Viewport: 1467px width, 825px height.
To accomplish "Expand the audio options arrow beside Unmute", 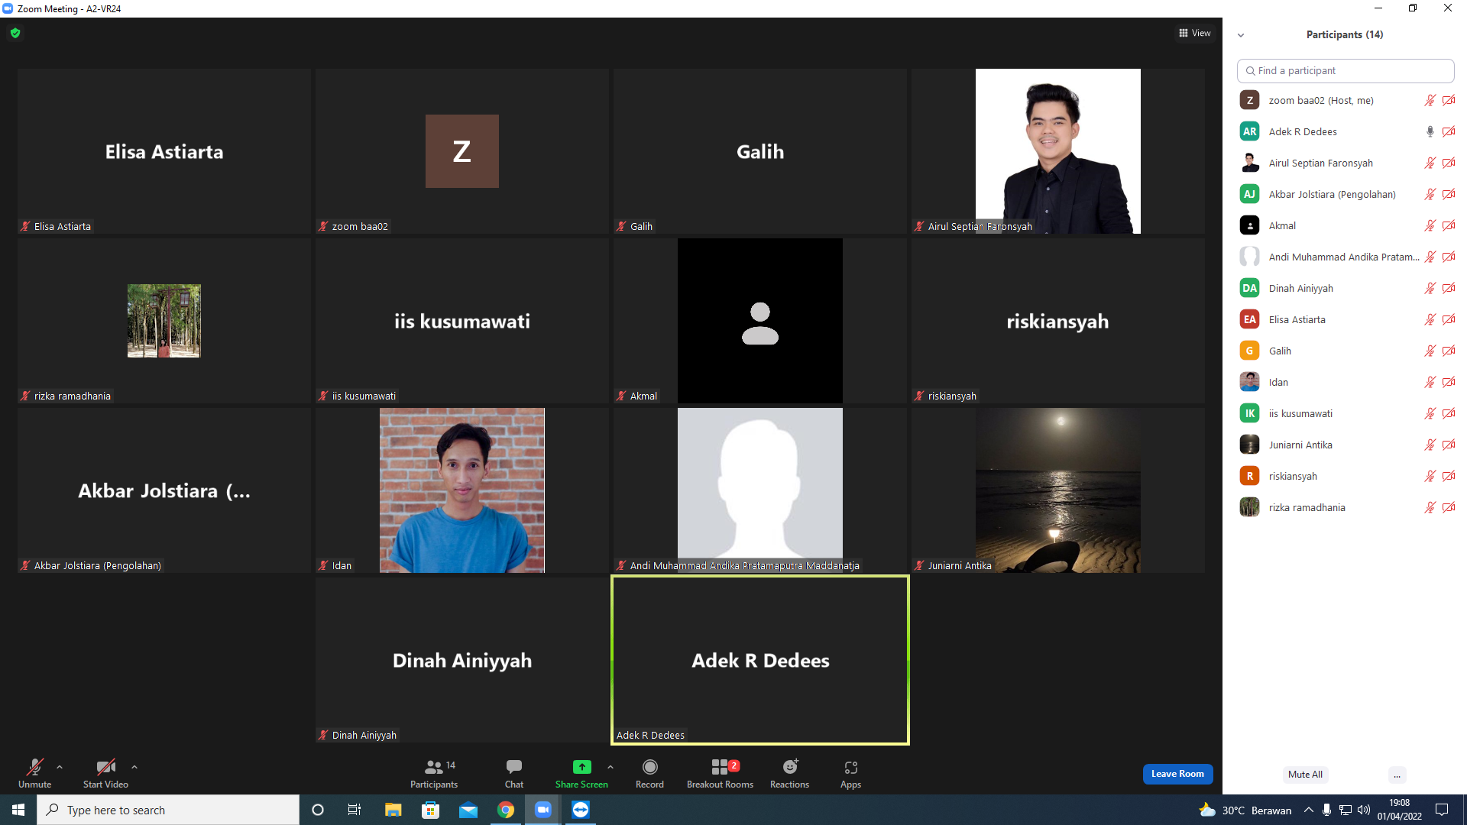I will 60,767.
